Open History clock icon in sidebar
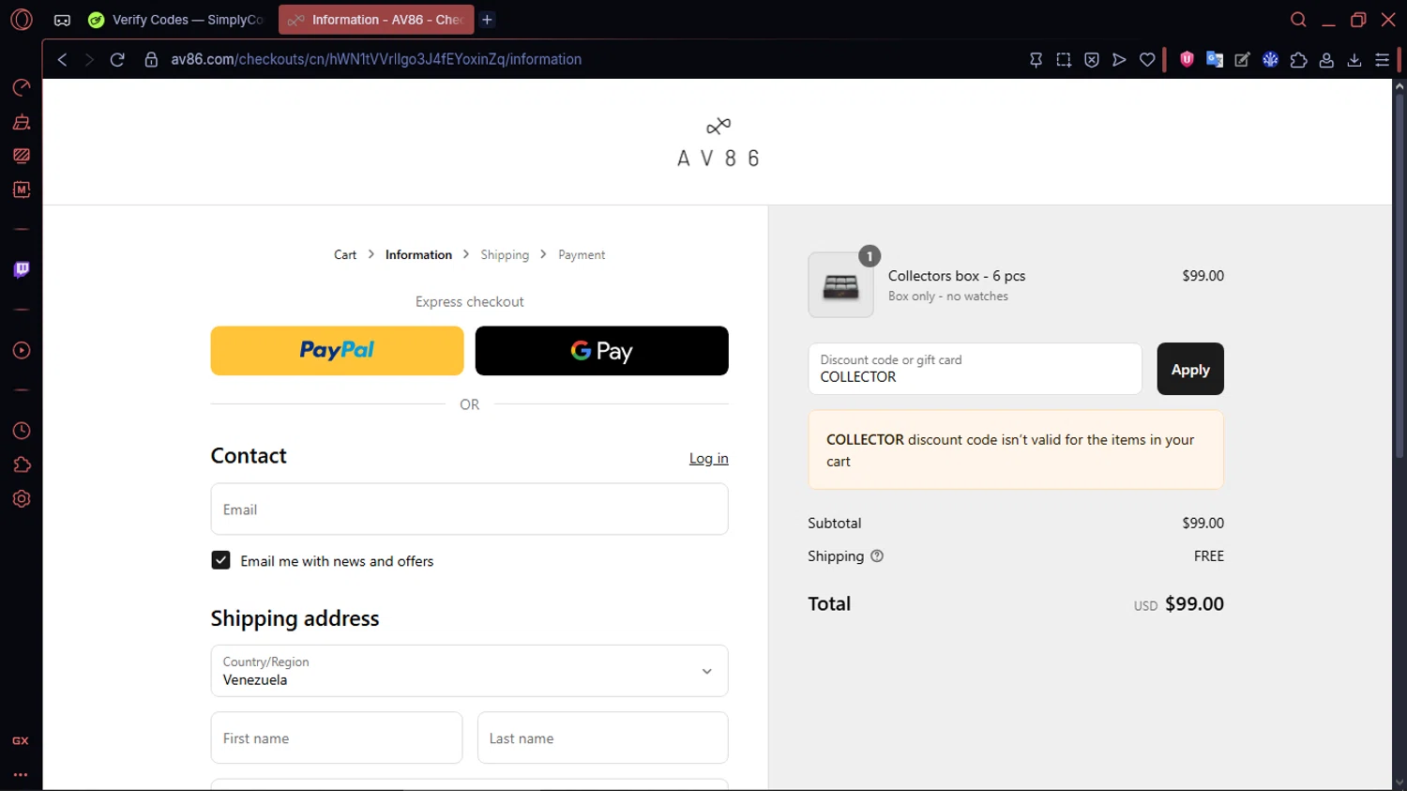Screen dimensions: 1407x791 [21, 431]
